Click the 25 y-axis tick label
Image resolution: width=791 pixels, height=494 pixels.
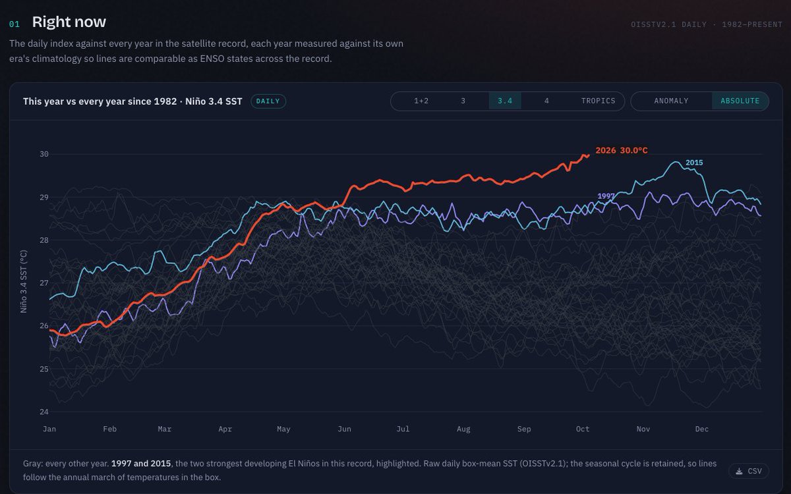click(44, 369)
